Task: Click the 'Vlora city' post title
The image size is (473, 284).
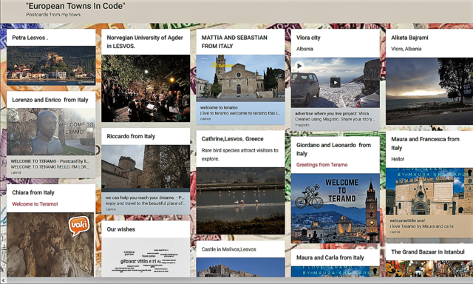Action: [308, 38]
